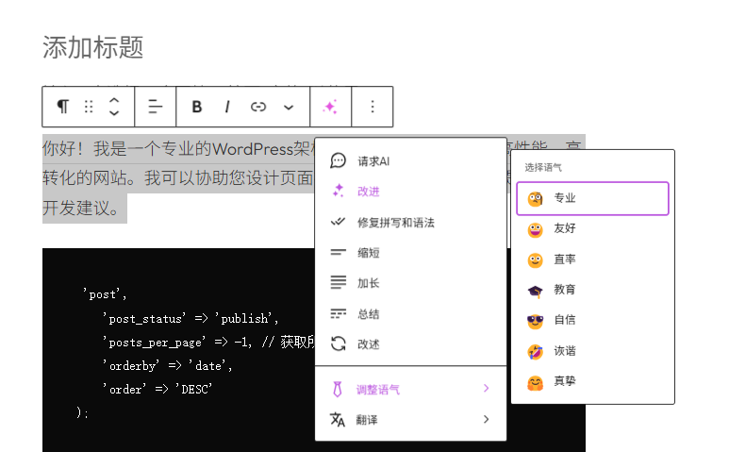Screen dimensions: 729x452
Task: Expand more formatting options chevron
Action: pyautogui.click(x=289, y=107)
